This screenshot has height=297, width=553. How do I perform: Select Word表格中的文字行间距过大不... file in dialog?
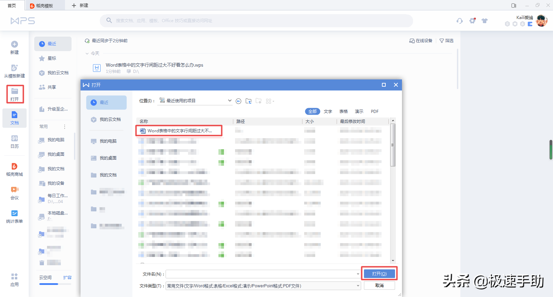point(179,131)
